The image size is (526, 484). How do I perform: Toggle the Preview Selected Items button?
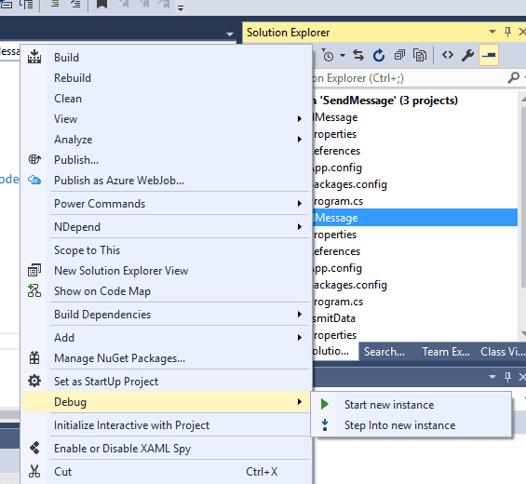coord(489,55)
